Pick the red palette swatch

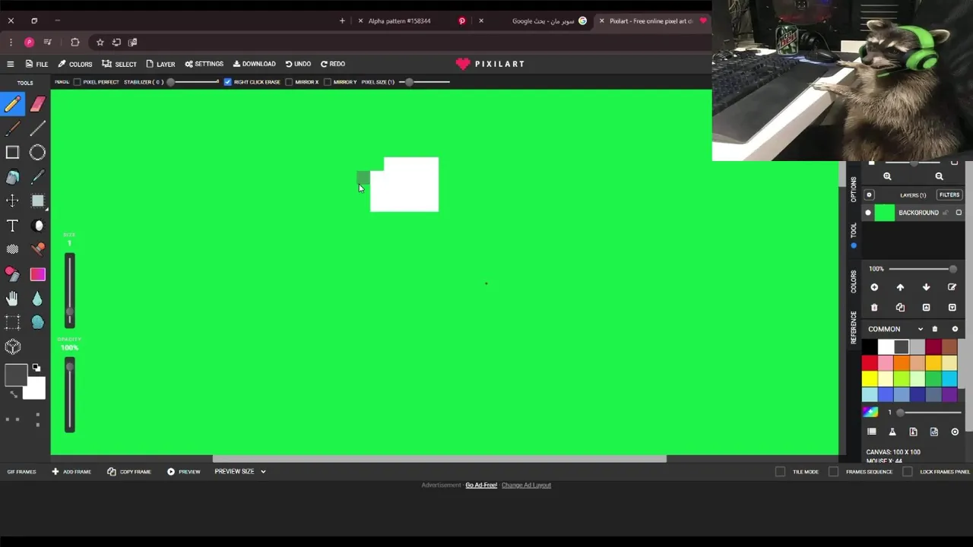click(870, 363)
